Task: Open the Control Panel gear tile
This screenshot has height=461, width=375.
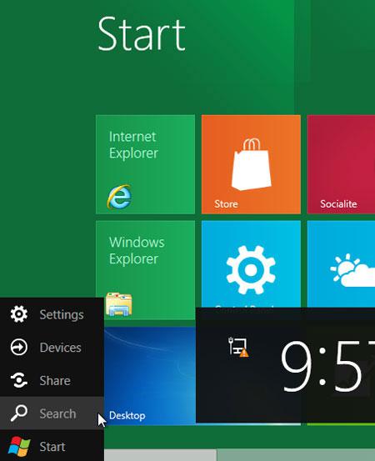Action: tap(251, 264)
